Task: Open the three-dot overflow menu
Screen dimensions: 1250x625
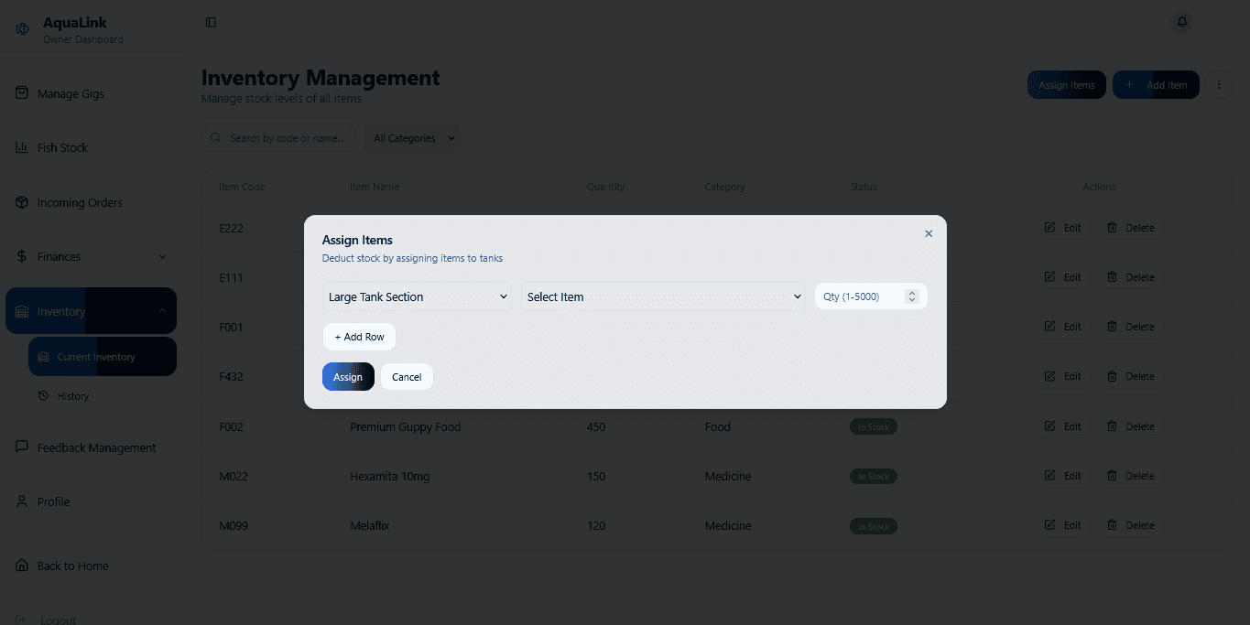Action: (x=1219, y=84)
